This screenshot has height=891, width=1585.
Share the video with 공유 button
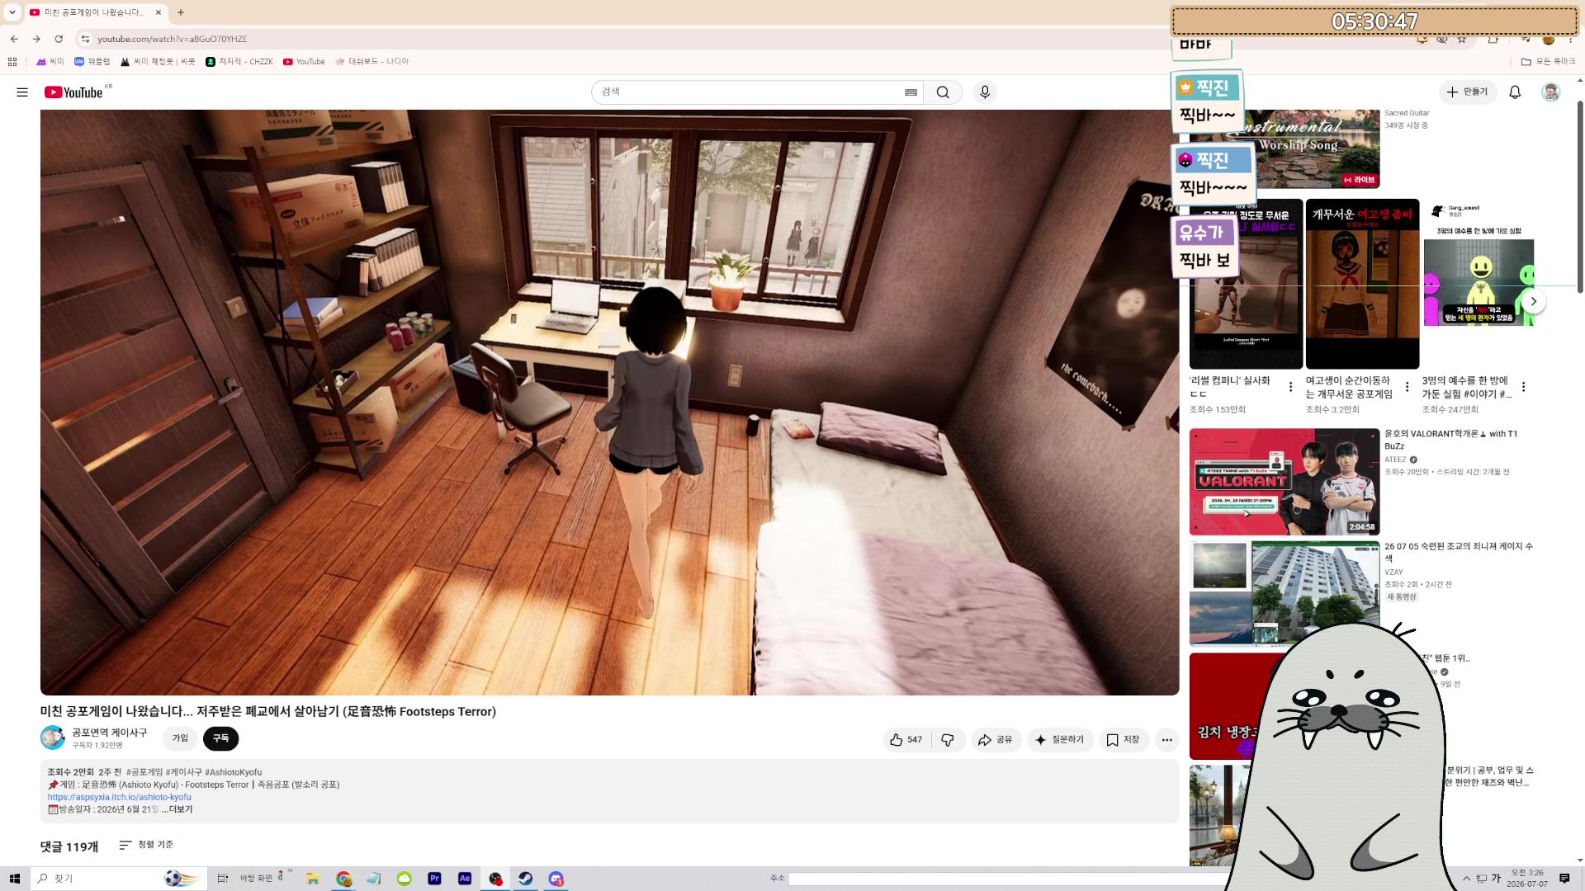[x=996, y=740]
